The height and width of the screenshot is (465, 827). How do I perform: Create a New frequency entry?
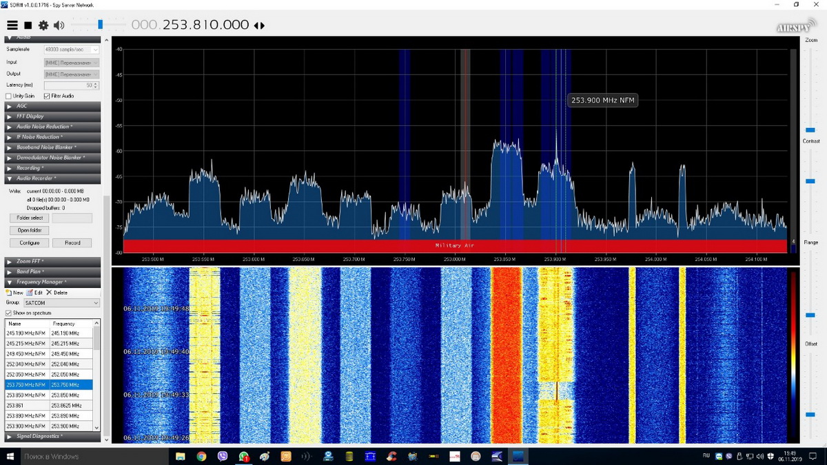(x=14, y=293)
